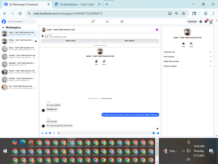Expand Media, files and links section
The width and height of the screenshot is (218, 164).
187,61
